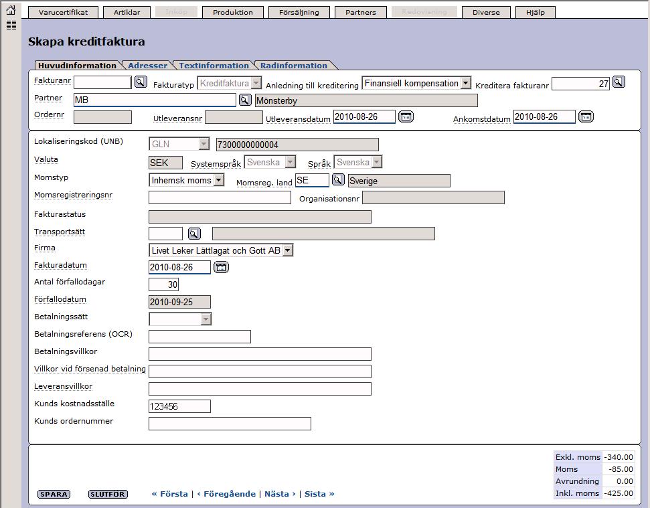
Task: Open the Hjälp menu
Action: tap(536, 13)
